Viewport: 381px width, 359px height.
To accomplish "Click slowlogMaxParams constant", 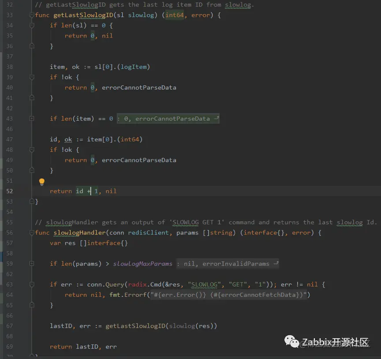I will click(142, 264).
